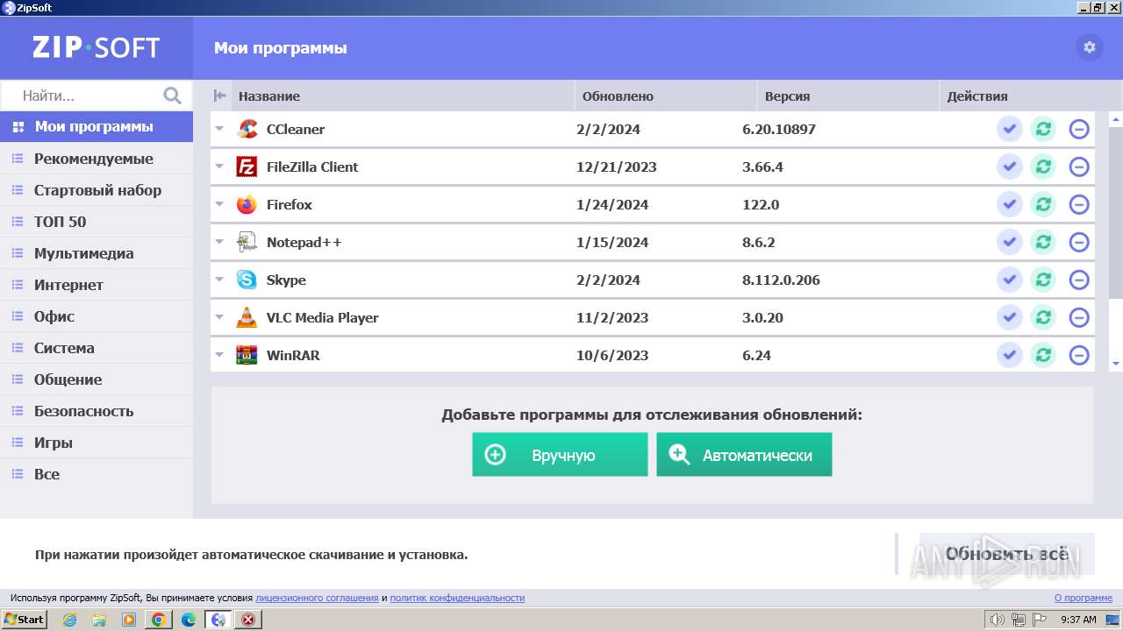
Task: Click Skype program icon
Action: (247, 280)
